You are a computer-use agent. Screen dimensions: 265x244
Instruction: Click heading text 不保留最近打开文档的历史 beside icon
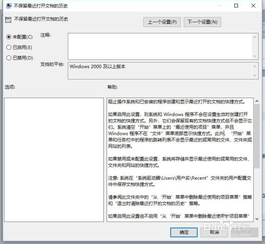(41, 19)
